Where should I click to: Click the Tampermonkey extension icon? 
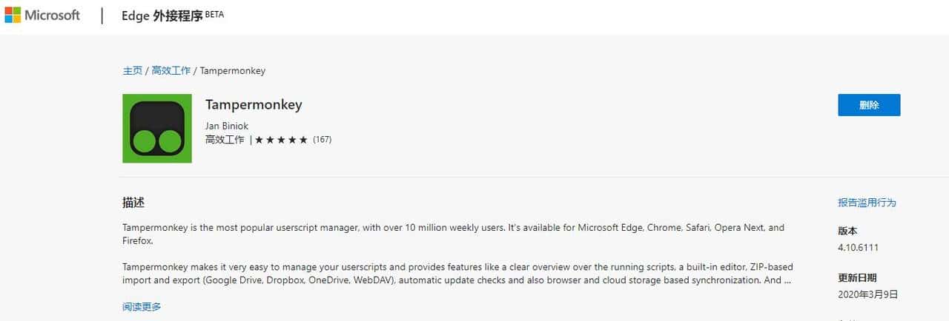[x=157, y=129]
